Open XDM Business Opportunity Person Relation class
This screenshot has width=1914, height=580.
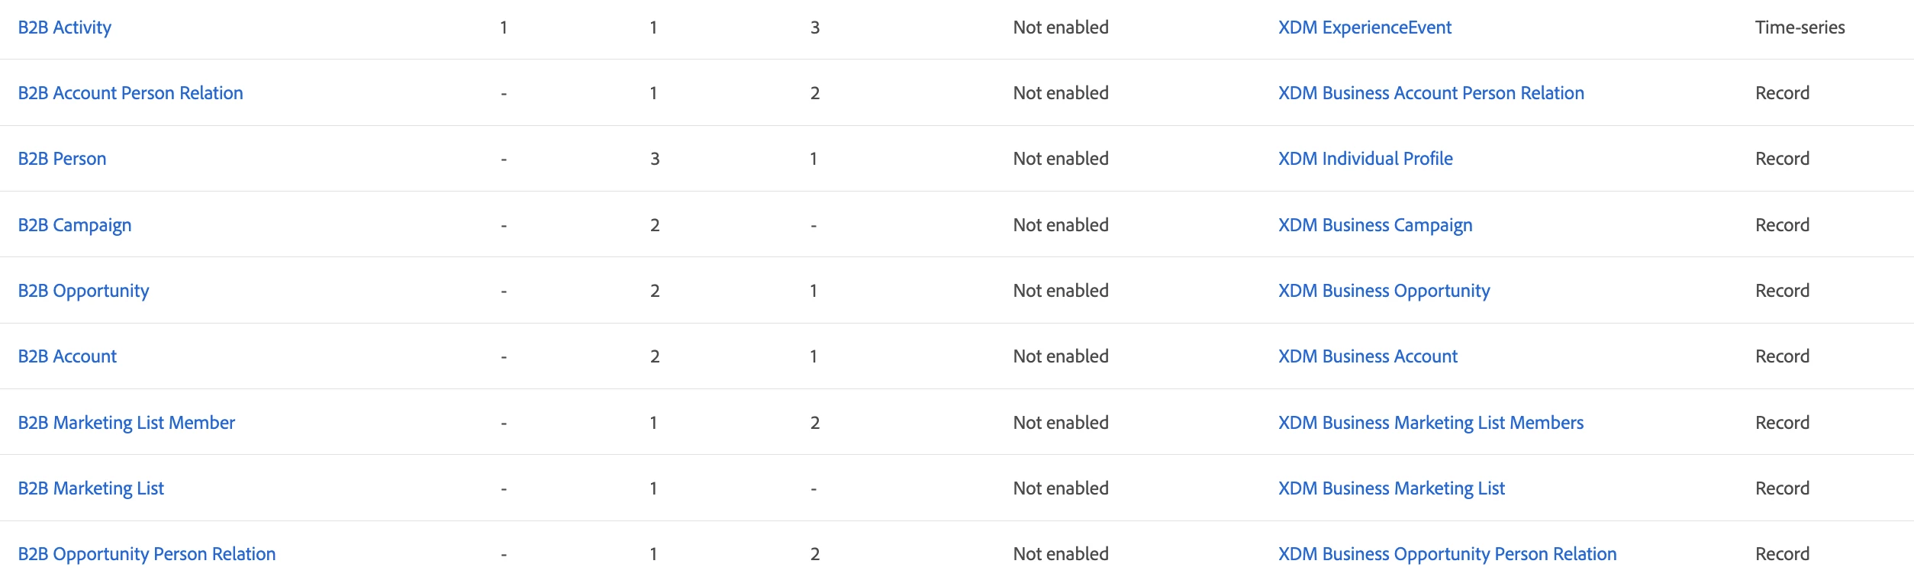1448,554
